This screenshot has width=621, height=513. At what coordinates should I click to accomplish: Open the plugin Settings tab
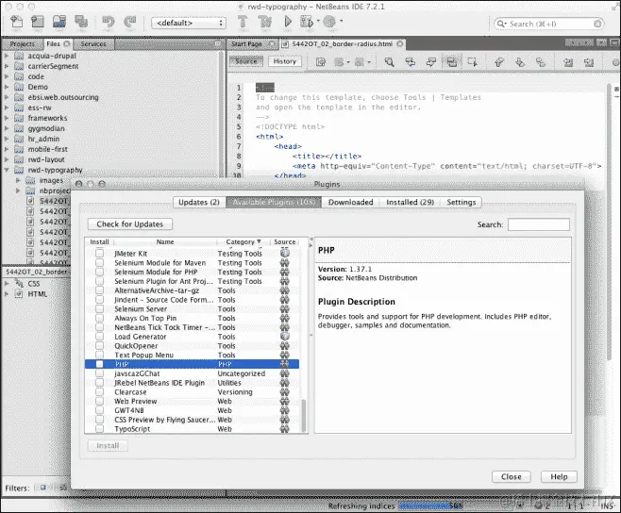pyautogui.click(x=461, y=202)
